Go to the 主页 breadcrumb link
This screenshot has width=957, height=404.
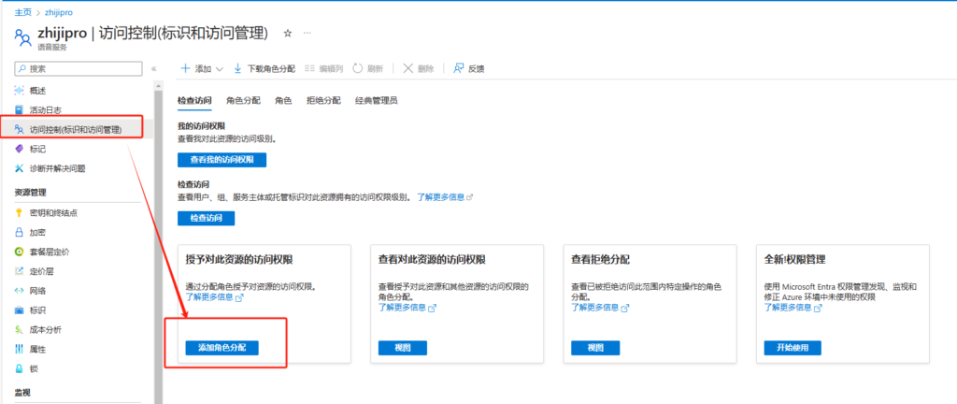click(x=23, y=12)
